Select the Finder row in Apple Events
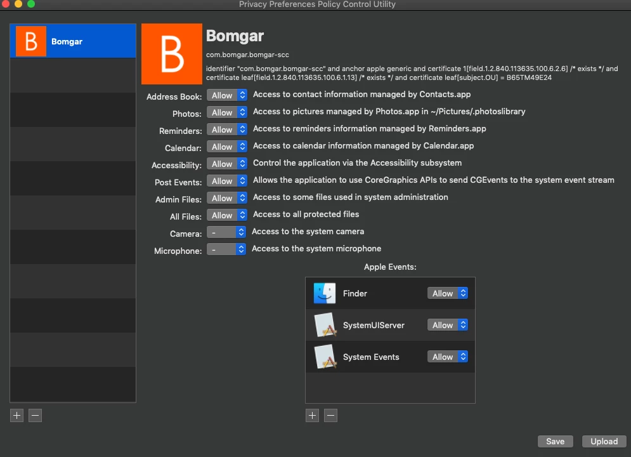Screen dimensions: 631x457 391,293
